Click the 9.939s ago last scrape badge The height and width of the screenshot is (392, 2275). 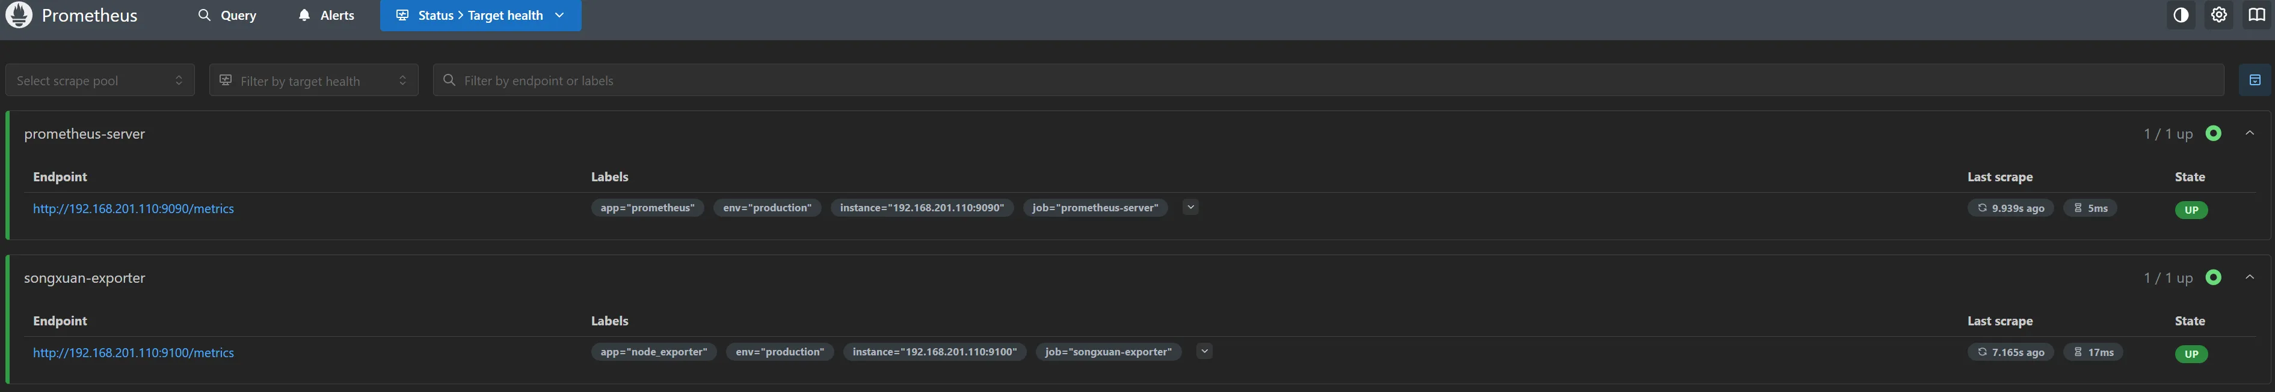click(2010, 209)
